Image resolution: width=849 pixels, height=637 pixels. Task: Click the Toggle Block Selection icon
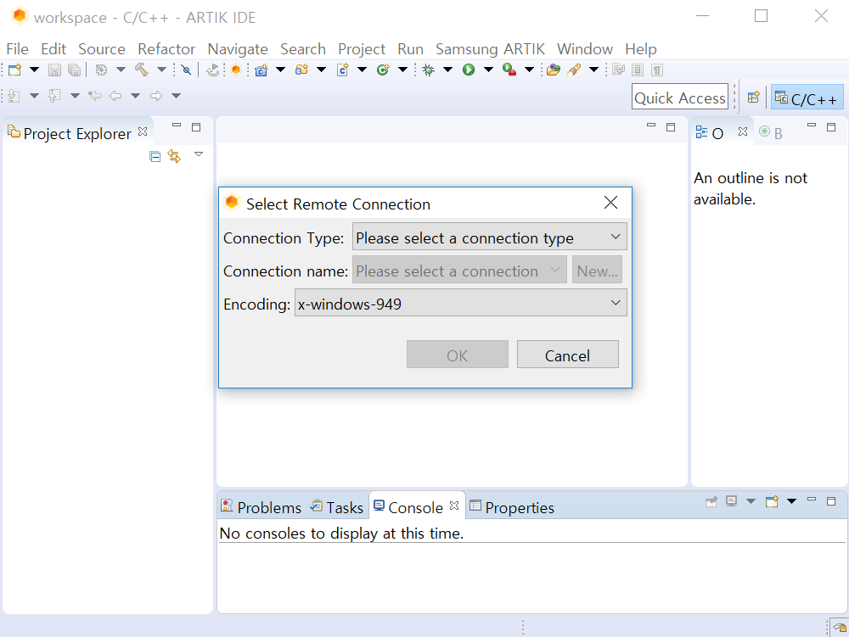[638, 70]
